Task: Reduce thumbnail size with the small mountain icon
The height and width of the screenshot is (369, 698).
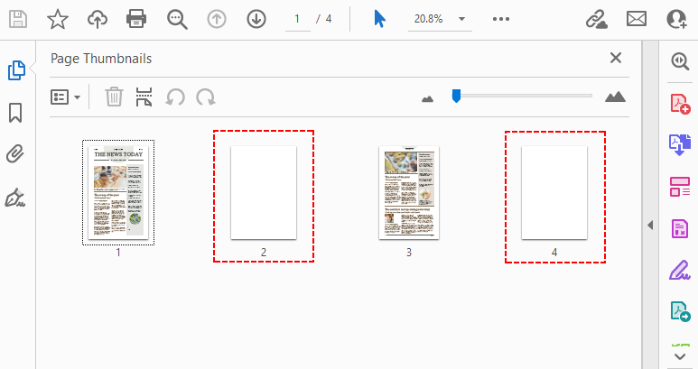Action: pyautogui.click(x=427, y=98)
